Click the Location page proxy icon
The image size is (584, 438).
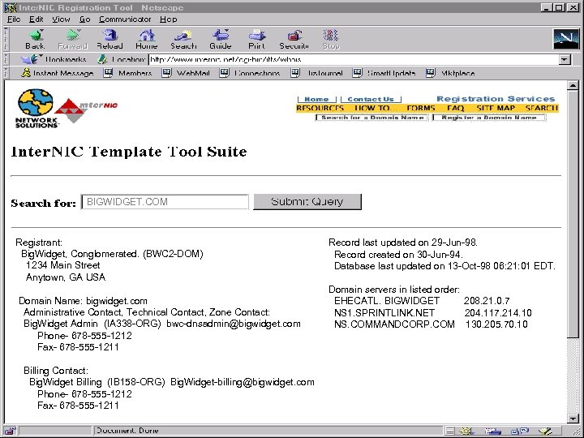tap(102, 59)
